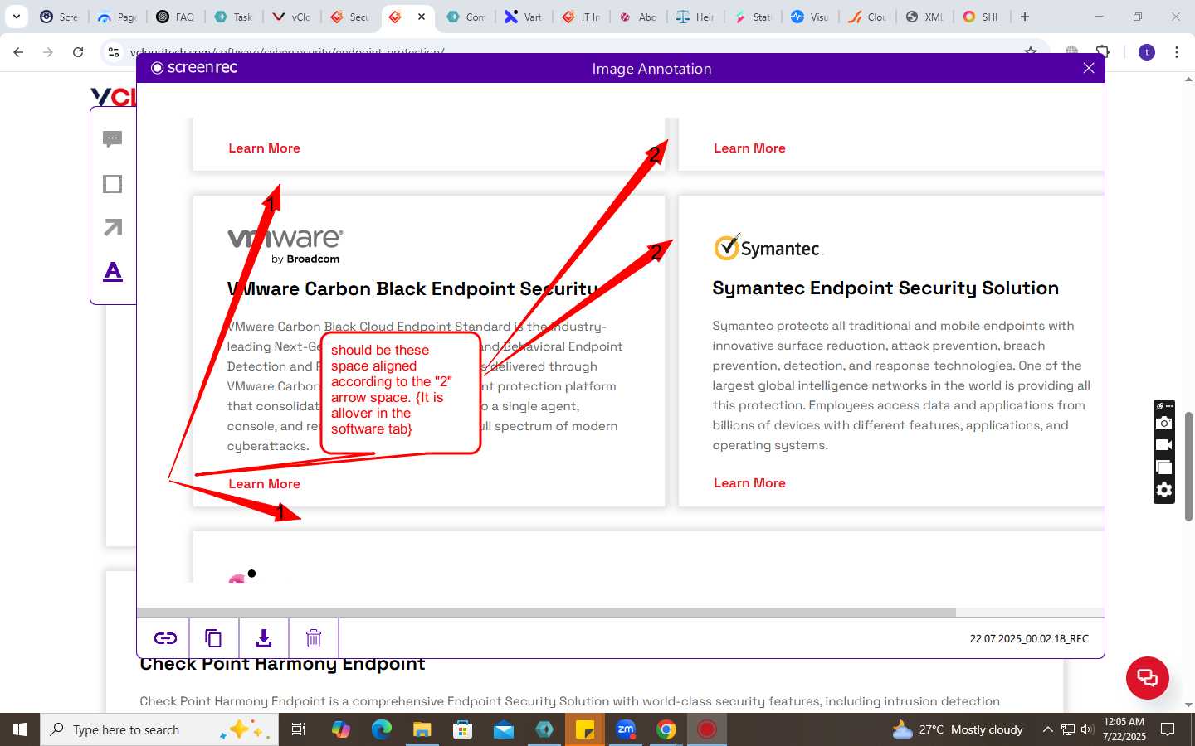Open Mail app from taskbar

point(504,729)
